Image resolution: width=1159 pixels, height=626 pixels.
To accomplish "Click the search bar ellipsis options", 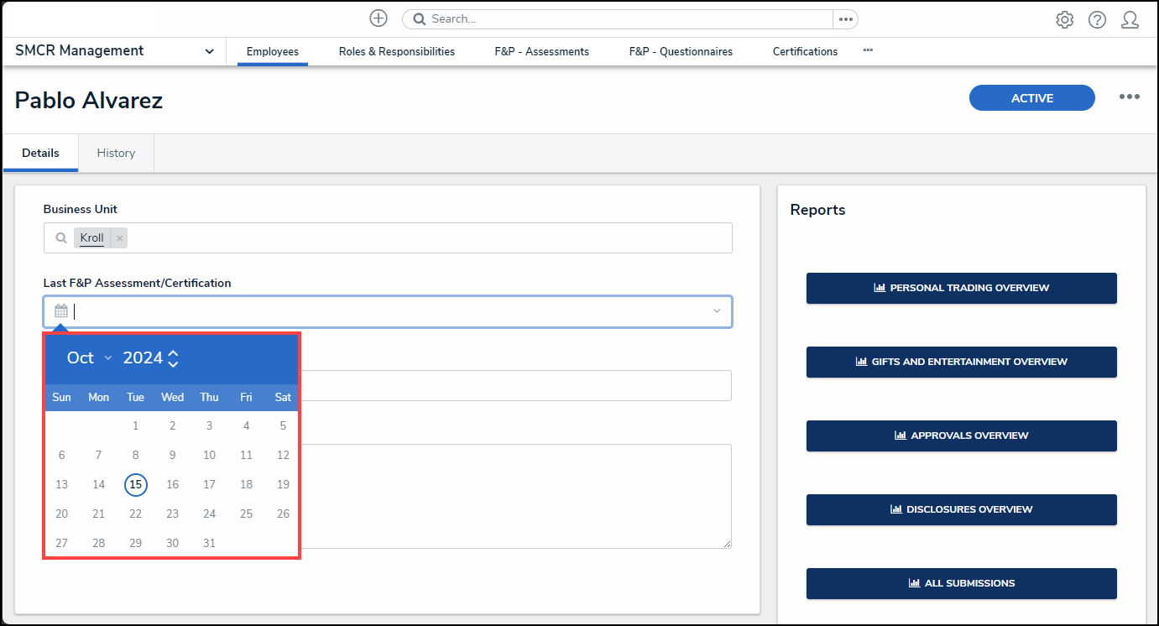I will coord(845,19).
